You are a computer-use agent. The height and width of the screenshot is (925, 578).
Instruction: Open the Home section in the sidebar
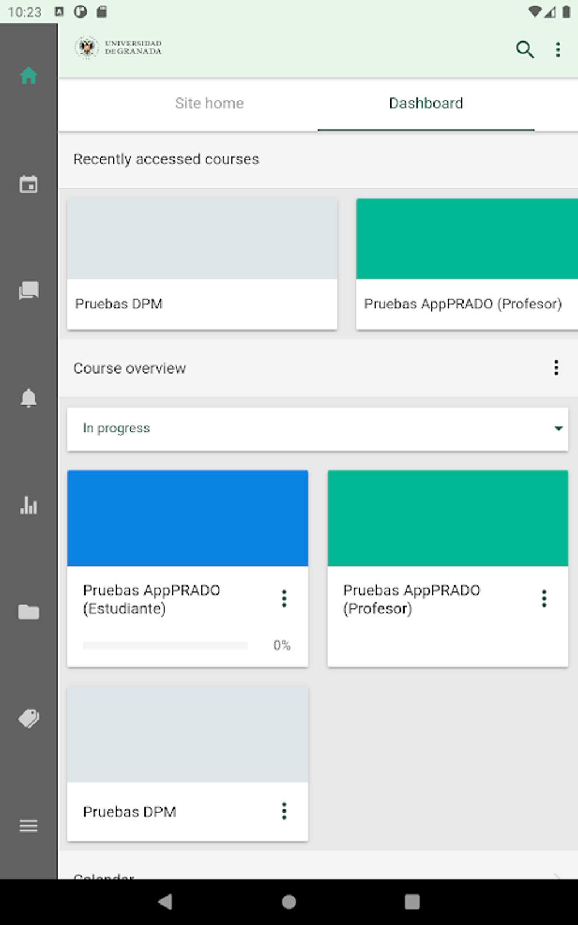click(x=28, y=77)
